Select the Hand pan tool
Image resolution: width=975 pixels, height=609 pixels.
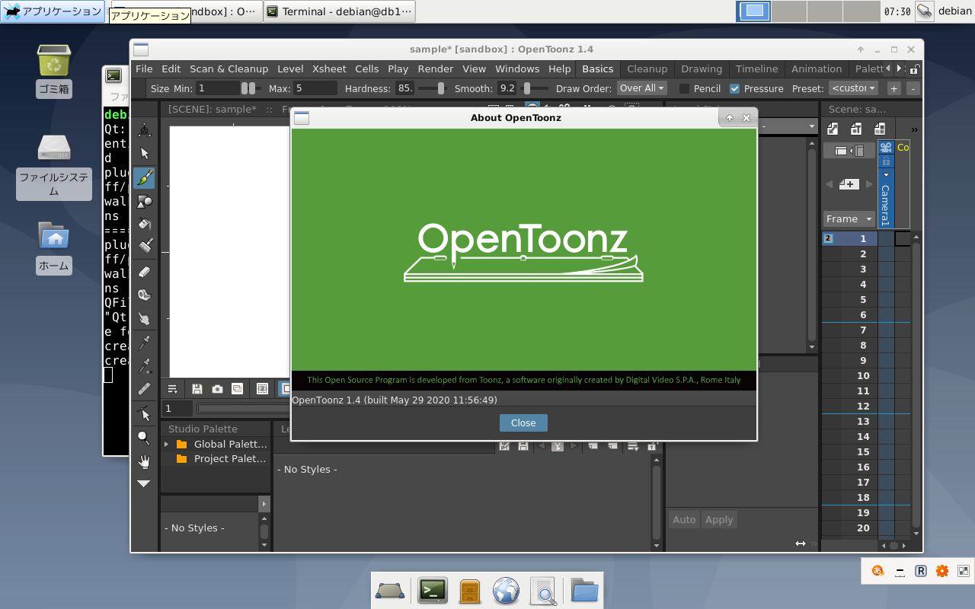144,461
